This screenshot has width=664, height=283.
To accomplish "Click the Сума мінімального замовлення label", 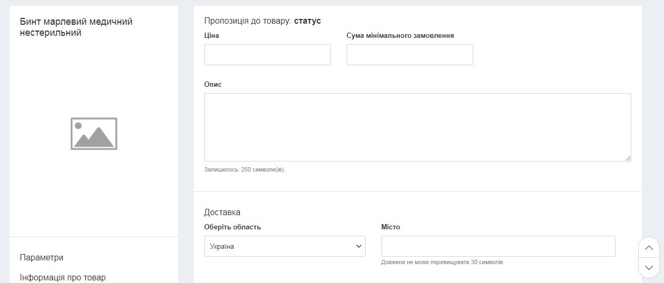I will pos(400,36).
